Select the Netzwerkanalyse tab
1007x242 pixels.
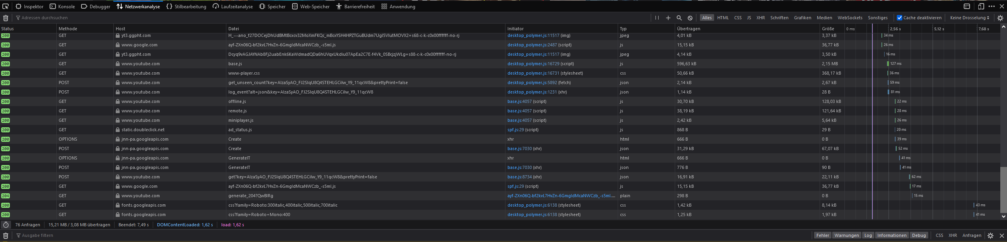pos(138,6)
